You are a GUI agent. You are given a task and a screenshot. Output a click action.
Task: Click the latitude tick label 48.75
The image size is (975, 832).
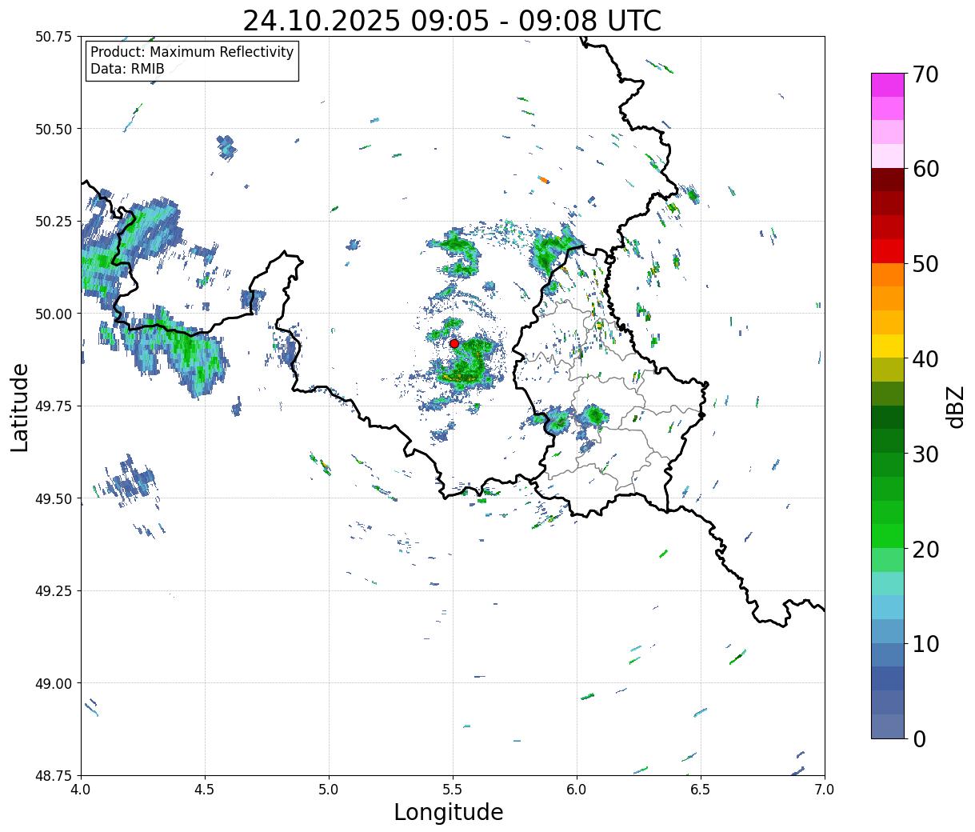click(x=54, y=776)
